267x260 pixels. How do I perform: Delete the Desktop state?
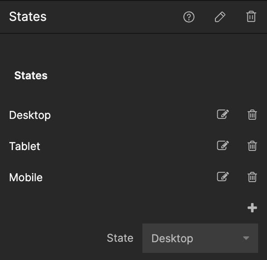tap(252, 115)
